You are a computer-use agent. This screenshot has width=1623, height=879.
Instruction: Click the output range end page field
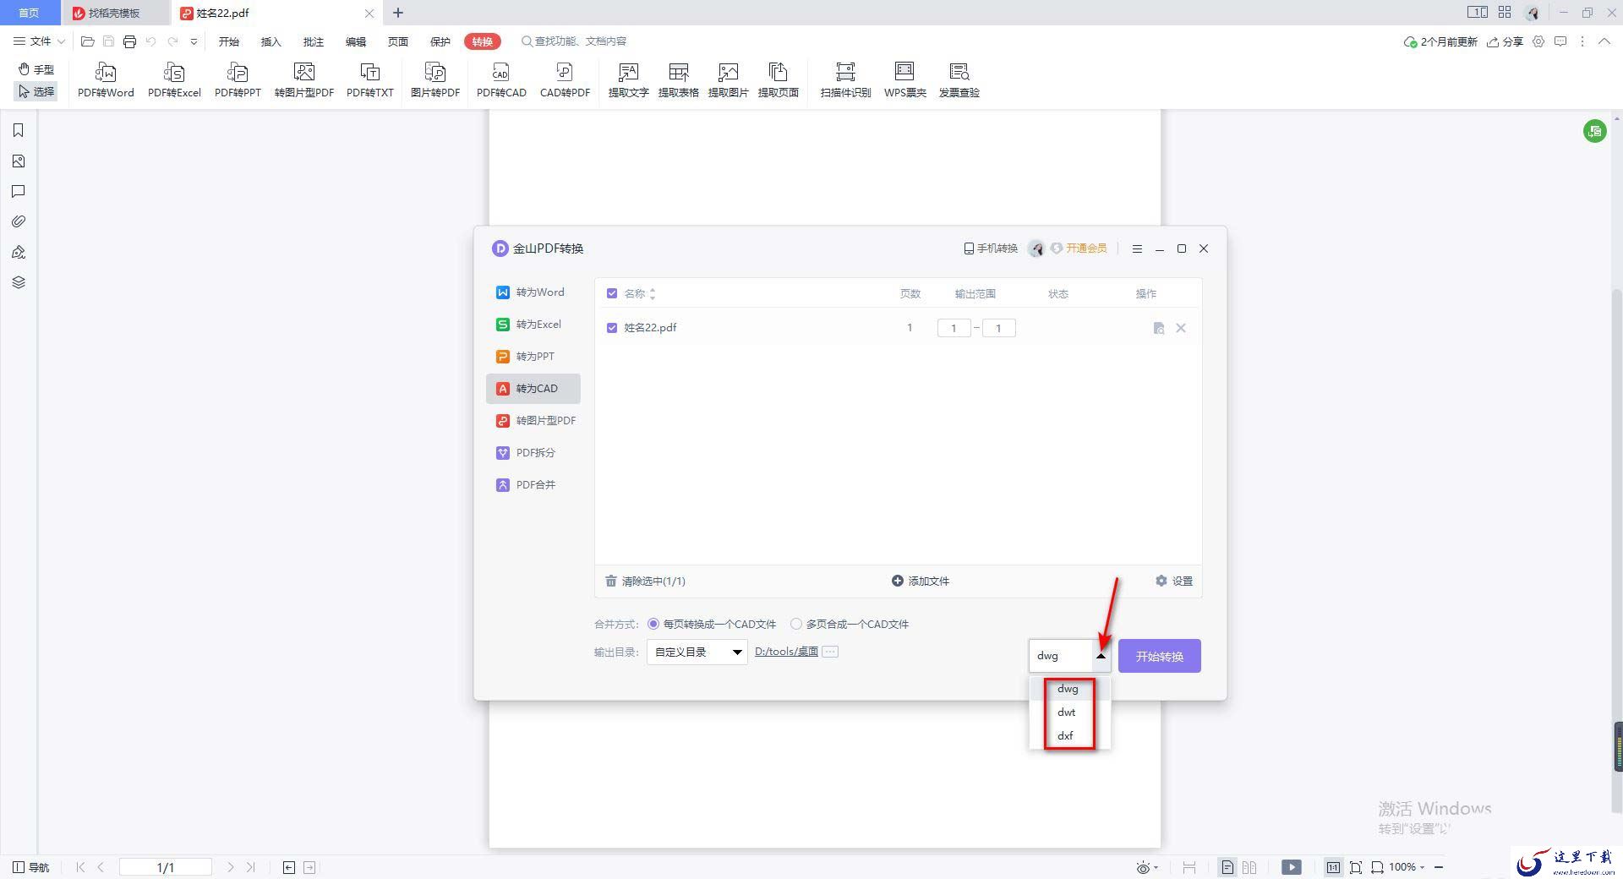(x=998, y=328)
